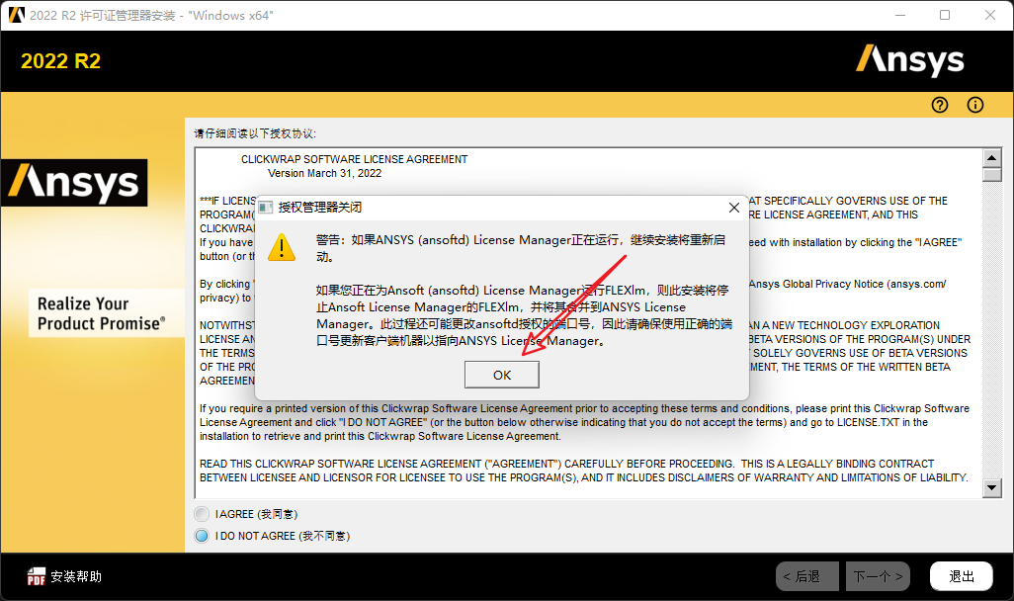The width and height of the screenshot is (1014, 601).
Task: Click the information (i) icon
Action: coord(974,105)
